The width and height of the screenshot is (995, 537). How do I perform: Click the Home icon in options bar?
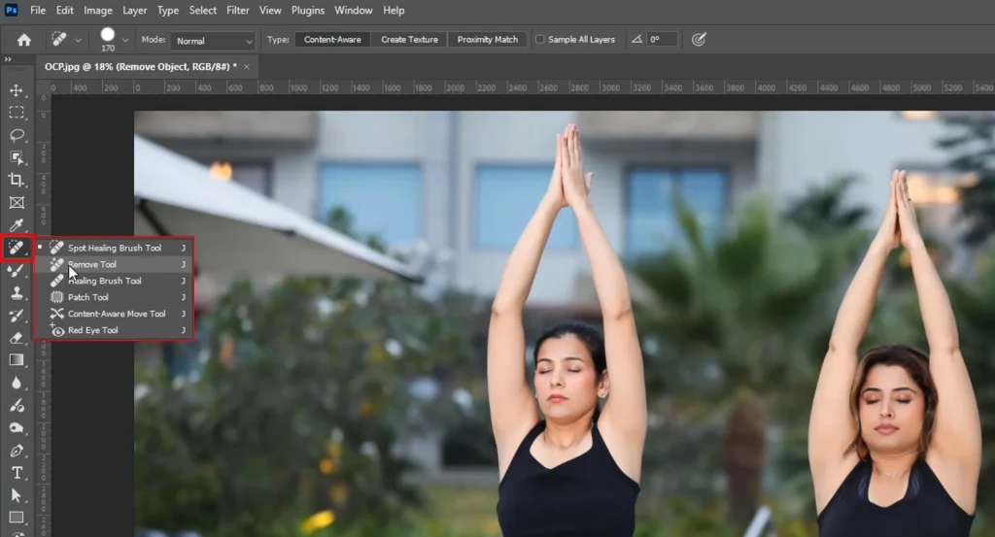click(24, 40)
